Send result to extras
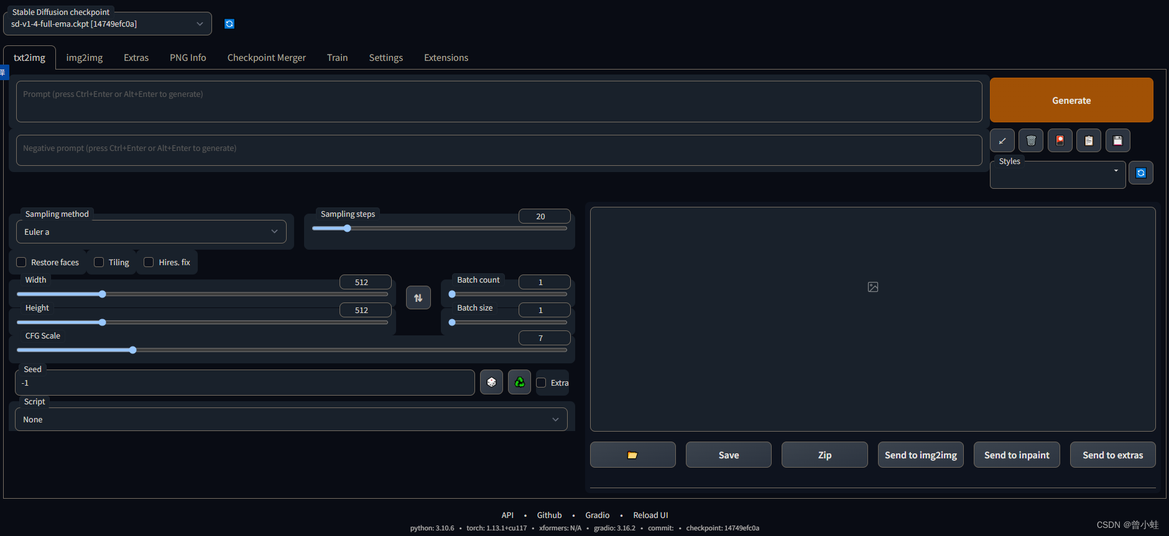 [1113, 455]
